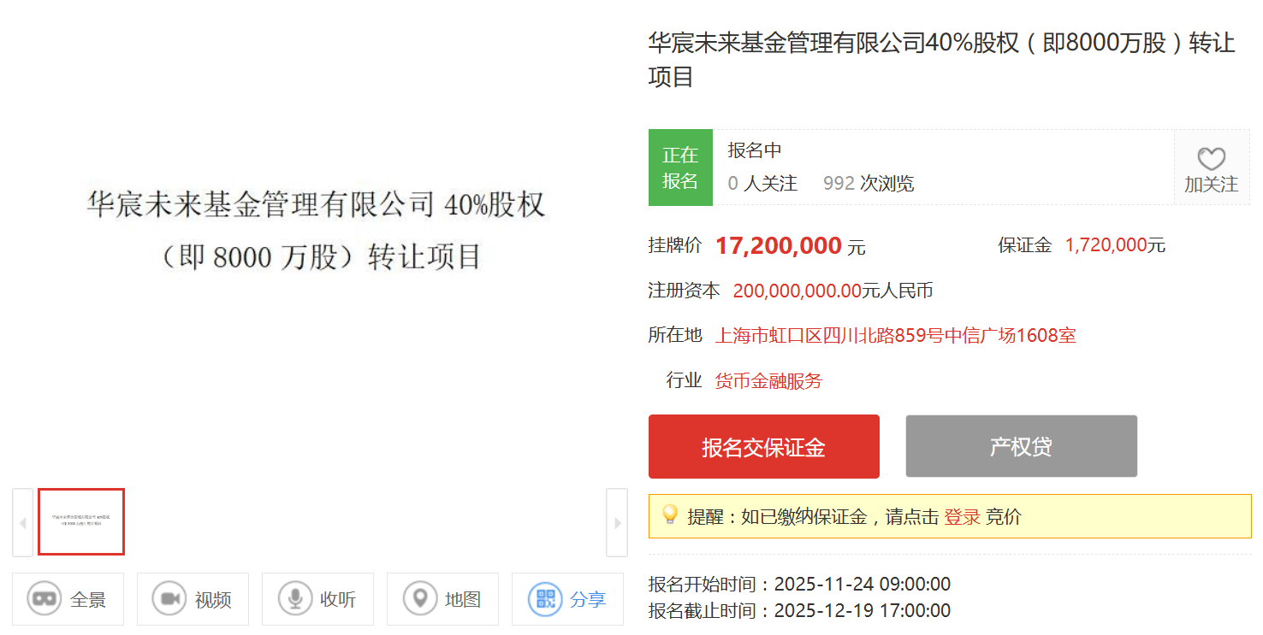Click the 货币金融服务 industry link
This screenshot has height=635, width=1263.
[768, 381]
